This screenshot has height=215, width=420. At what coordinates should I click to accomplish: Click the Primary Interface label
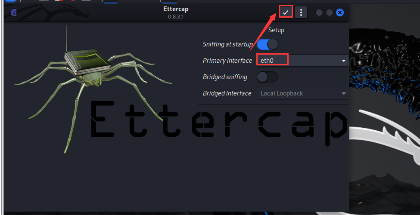point(227,61)
